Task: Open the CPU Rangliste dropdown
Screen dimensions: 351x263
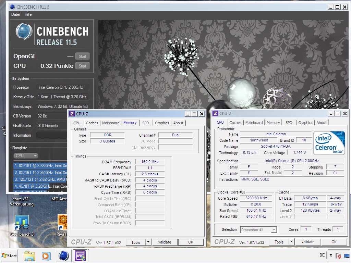Action: tap(26, 156)
